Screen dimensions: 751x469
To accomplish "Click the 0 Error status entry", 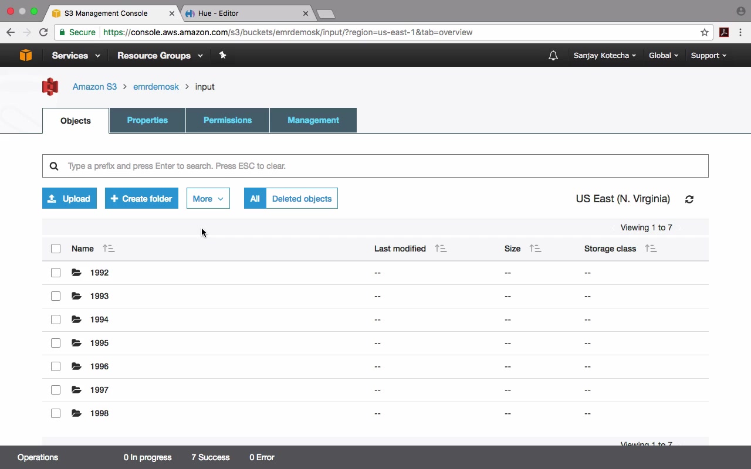I will pyautogui.click(x=262, y=457).
